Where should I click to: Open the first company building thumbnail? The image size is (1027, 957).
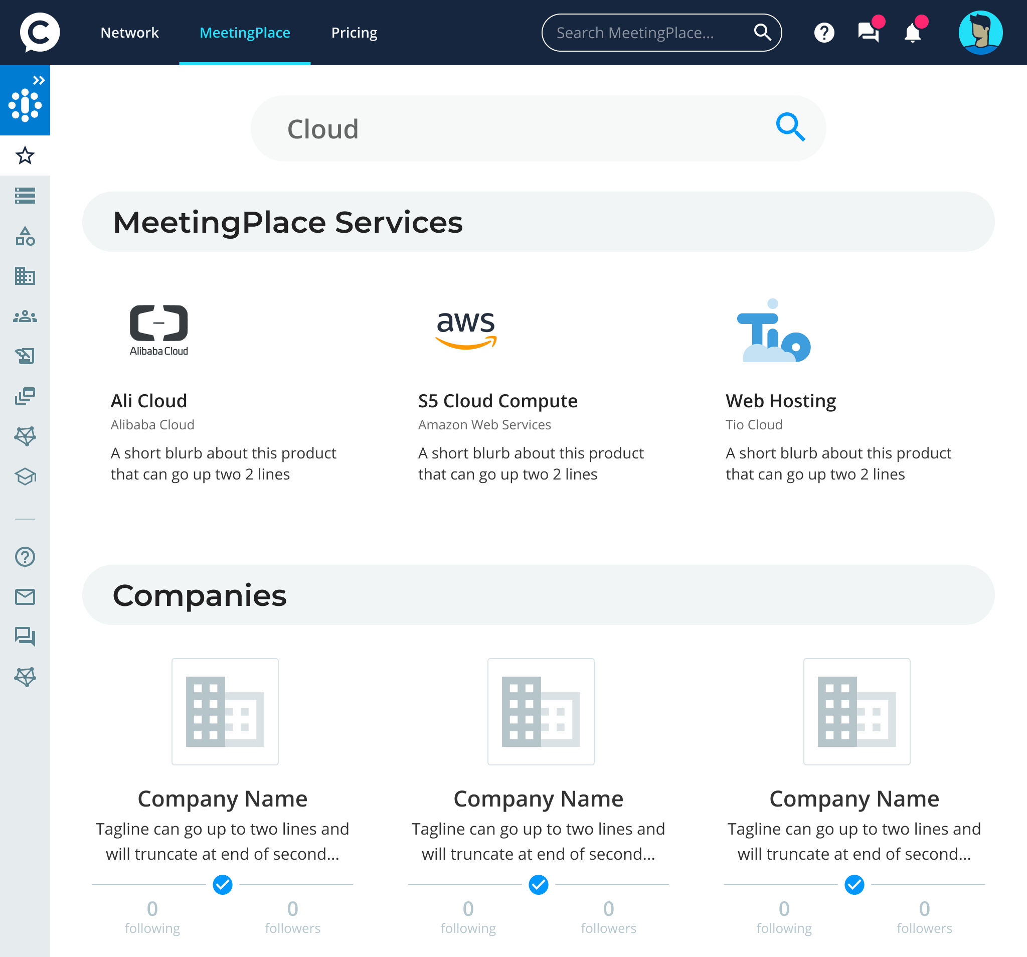(x=225, y=712)
